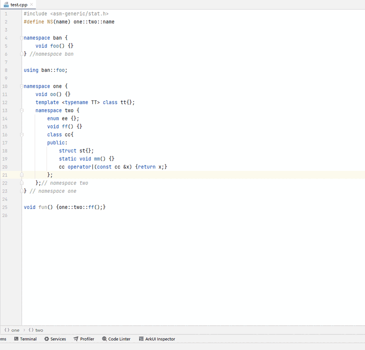Viewport: 365px width, 350px height.
Task: Click the 'two' breadcrumb namespace
Action: pos(39,330)
